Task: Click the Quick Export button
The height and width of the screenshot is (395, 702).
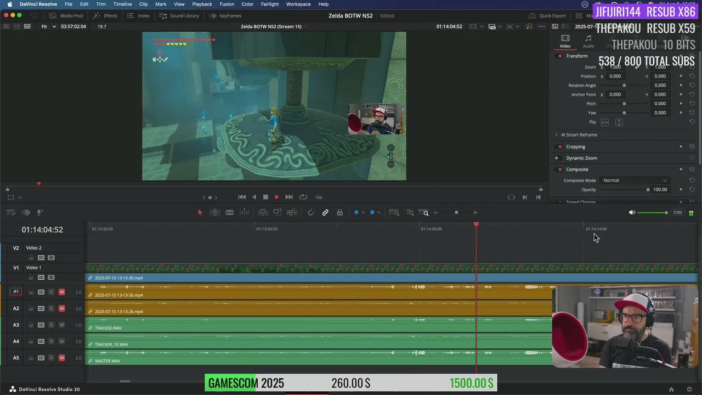Action: pyautogui.click(x=547, y=16)
